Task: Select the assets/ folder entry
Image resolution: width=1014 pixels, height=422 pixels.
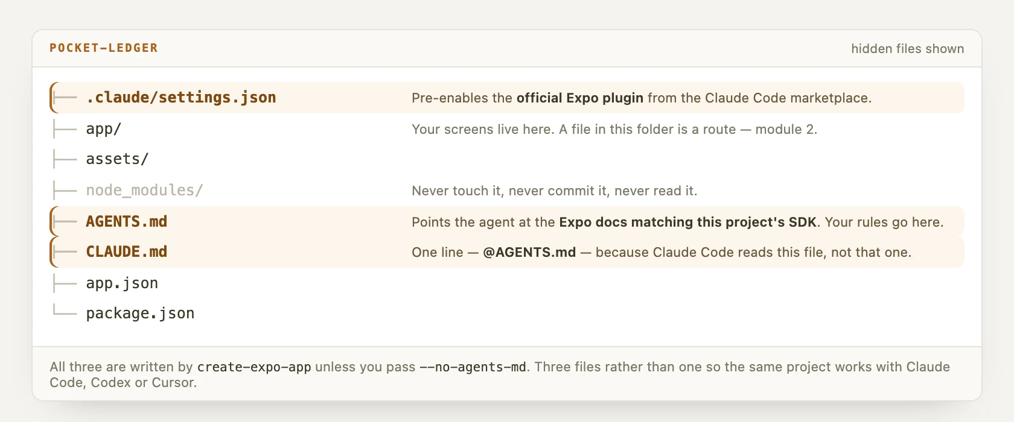Action: pos(117,159)
